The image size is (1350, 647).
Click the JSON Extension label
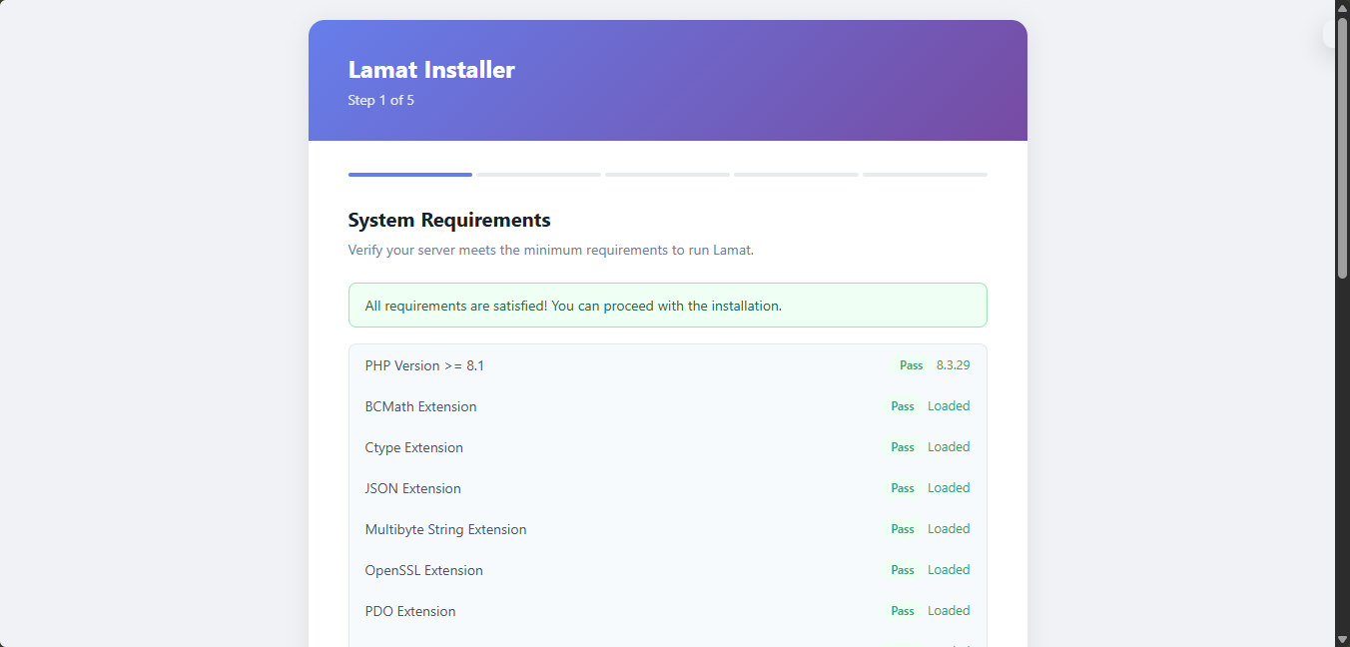pos(412,488)
